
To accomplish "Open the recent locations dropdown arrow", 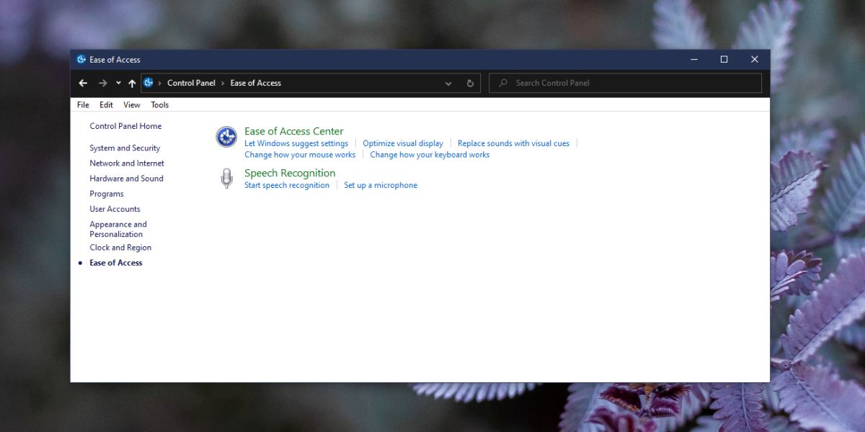I will coord(117,83).
